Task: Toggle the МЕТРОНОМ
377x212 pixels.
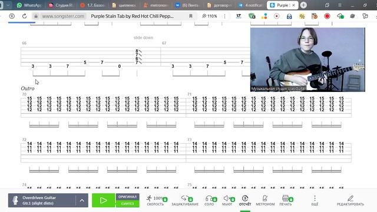Action: point(265,200)
